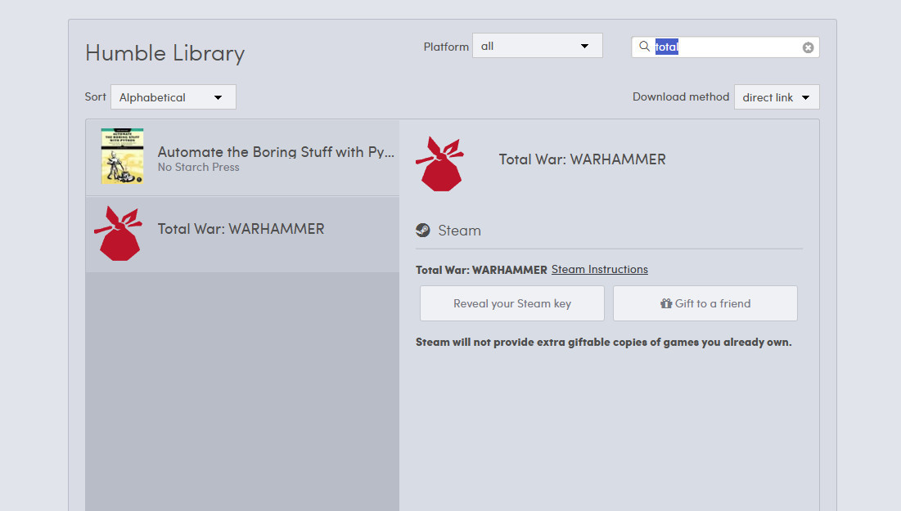Click the Steam giftable copies notice text
This screenshot has width=901, height=511.
click(x=603, y=343)
